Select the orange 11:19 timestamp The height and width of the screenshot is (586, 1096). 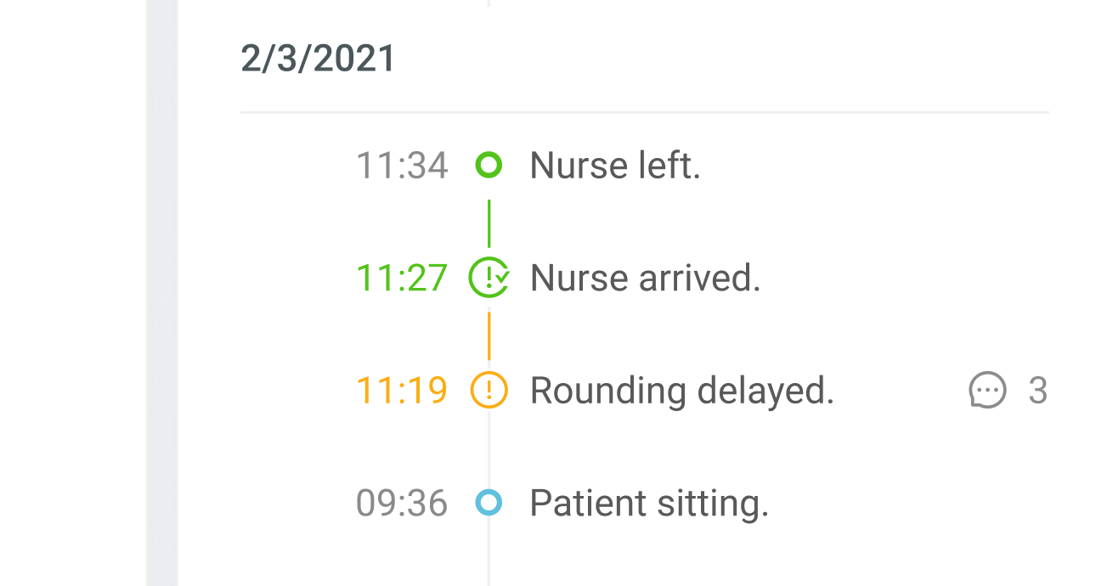402,391
